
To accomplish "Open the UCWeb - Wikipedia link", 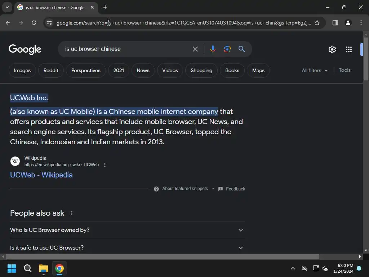I will (41, 175).
